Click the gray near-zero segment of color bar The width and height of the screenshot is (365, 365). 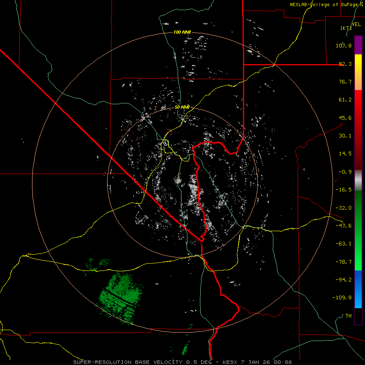[x=358, y=180]
